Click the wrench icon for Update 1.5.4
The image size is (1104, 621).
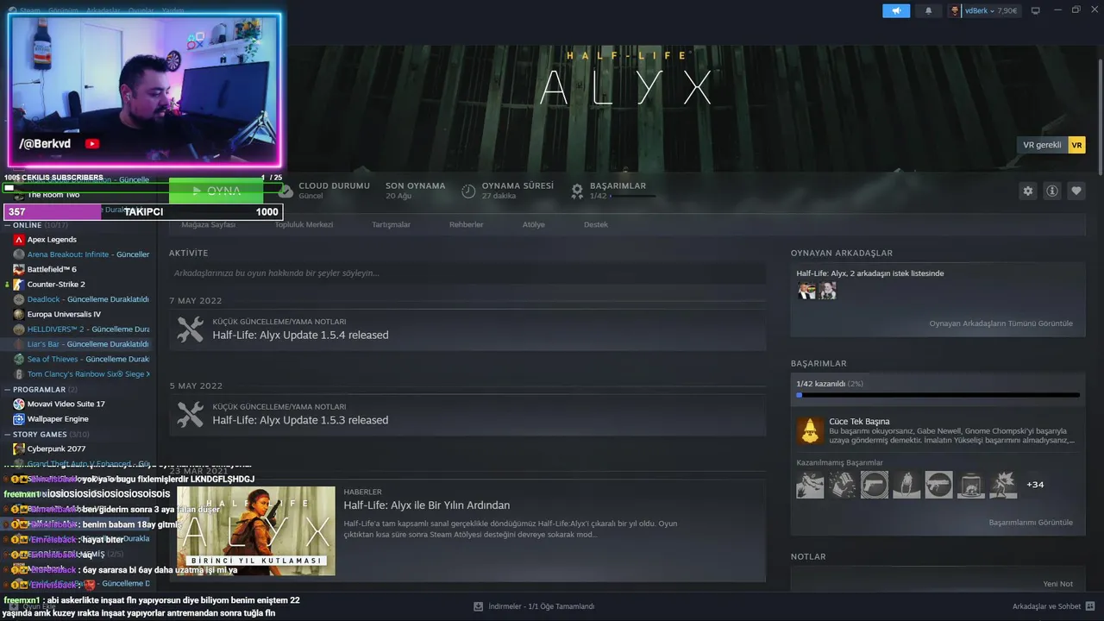(x=190, y=329)
